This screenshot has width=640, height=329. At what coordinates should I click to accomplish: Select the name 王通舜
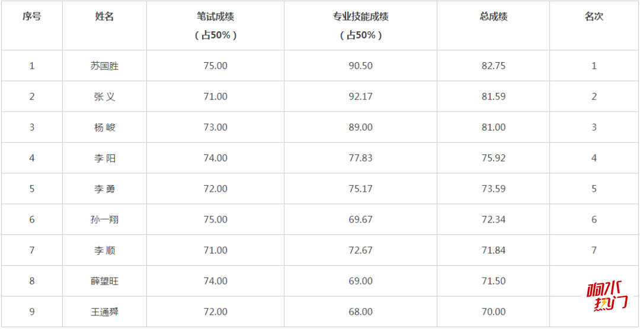104,312
